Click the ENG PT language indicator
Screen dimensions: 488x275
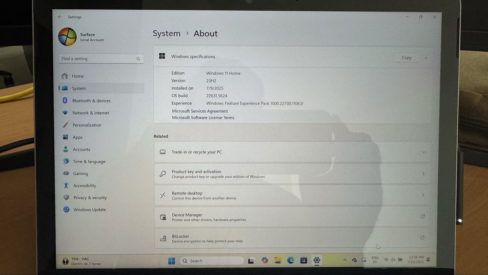coord(375,260)
